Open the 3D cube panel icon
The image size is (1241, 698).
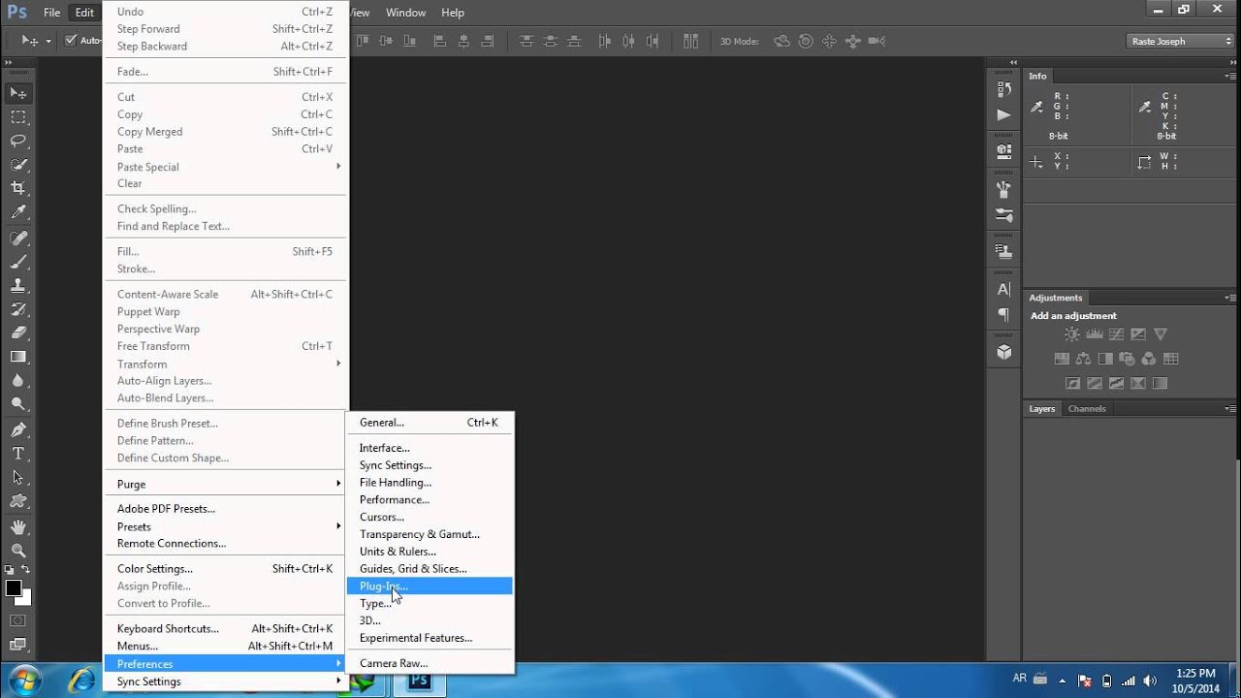[x=1003, y=351]
